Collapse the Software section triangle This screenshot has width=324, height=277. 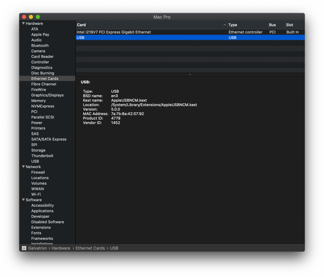click(23, 200)
